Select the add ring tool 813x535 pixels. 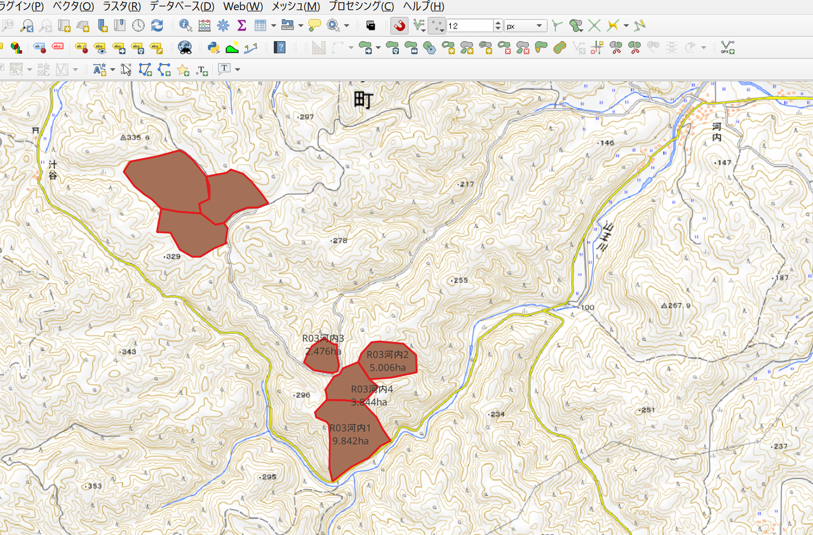click(448, 47)
